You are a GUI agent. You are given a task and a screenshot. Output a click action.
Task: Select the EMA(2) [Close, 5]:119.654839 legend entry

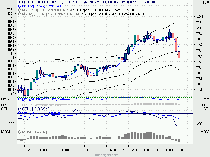coord(43,6)
